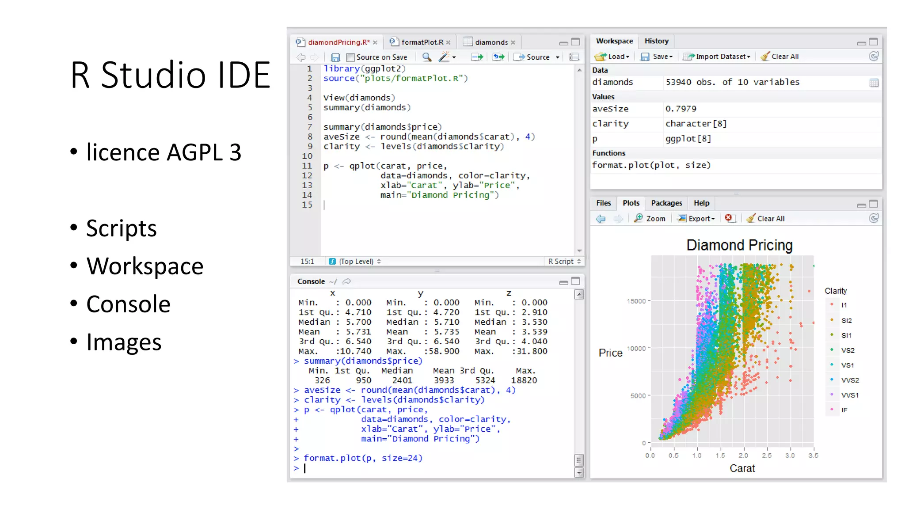Viewport: 905px width, 509px height.
Task: Click the diamonds dataset row in Workspace
Action: pyautogui.click(x=736, y=83)
